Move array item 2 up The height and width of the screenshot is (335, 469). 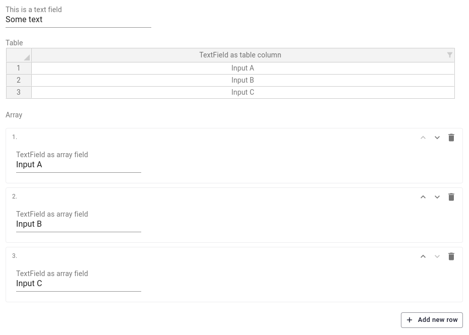tap(423, 197)
